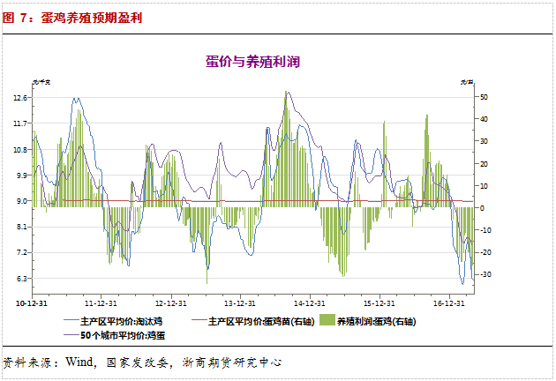Click right axis value '0'
The height and width of the screenshot is (381, 556).
482,208
